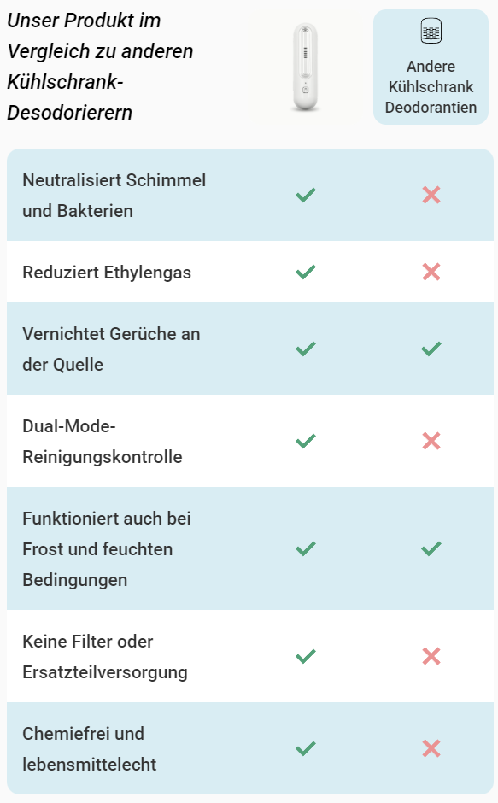Click green check in 'Dual-Mode-Reinigungskontrolle' row

click(x=306, y=441)
